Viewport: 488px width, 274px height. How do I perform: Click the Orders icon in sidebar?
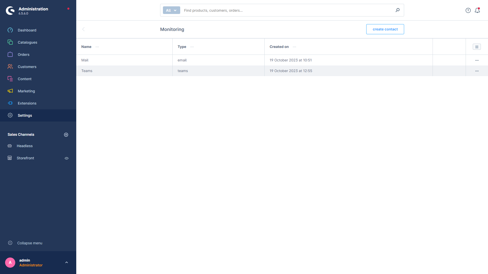[x=10, y=55]
